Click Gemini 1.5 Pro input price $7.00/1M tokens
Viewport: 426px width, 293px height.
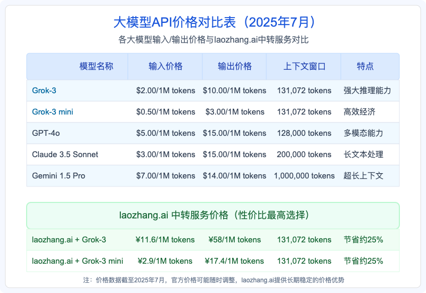click(x=166, y=176)
